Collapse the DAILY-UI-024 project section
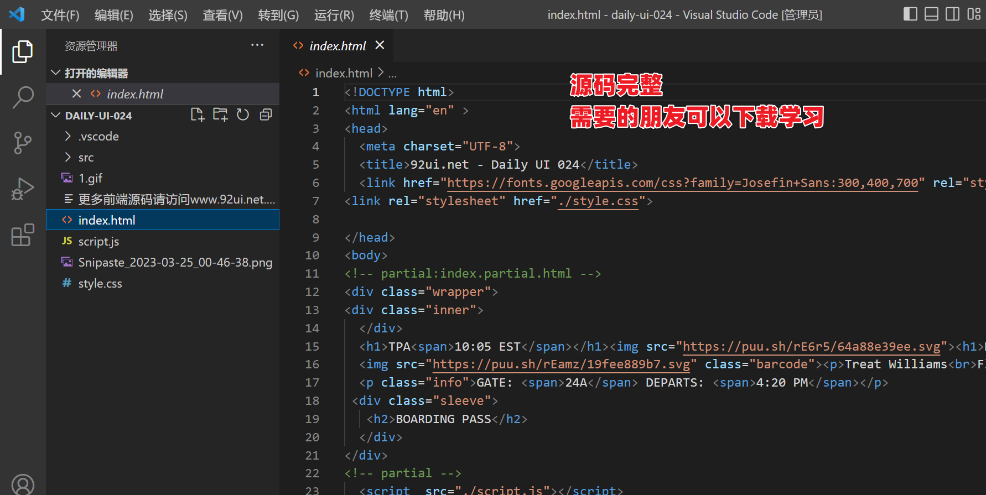 [x=56, y=116]
